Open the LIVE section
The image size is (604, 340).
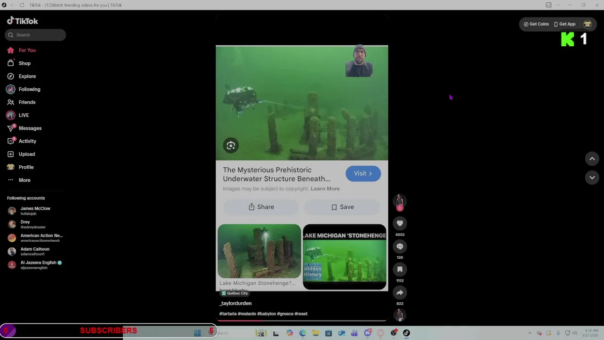pos(18,115)
